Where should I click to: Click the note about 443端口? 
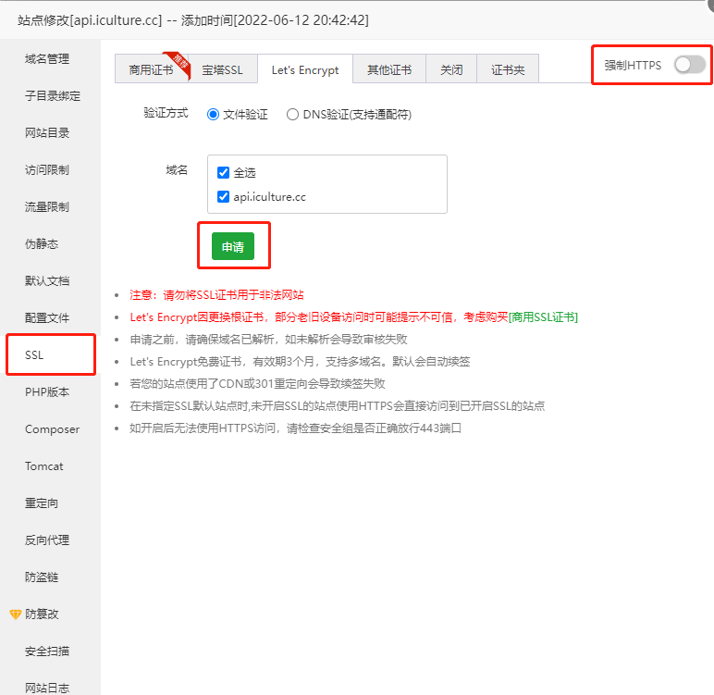click(296, 428)
